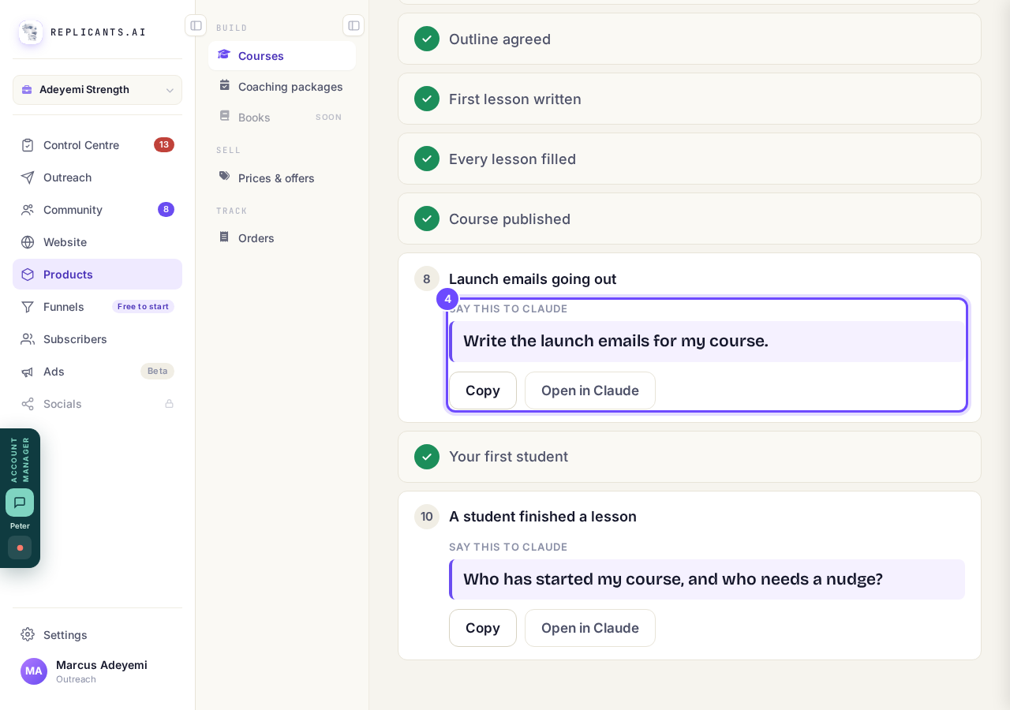Open Settings with the gear icon
This screenshot has height=710, width=1010.
(28, 635)
